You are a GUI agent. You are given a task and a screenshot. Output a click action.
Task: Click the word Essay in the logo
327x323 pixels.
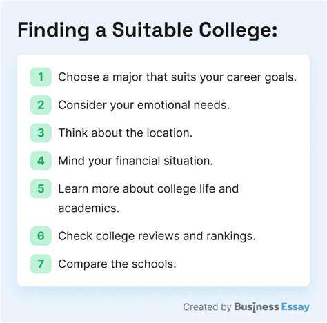pyautogui.click(x=295, y=308)
